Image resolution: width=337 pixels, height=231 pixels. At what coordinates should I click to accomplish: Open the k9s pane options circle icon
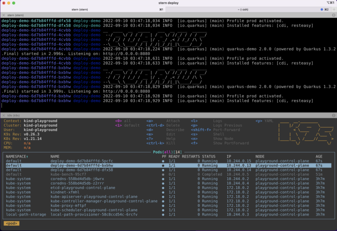334,115
